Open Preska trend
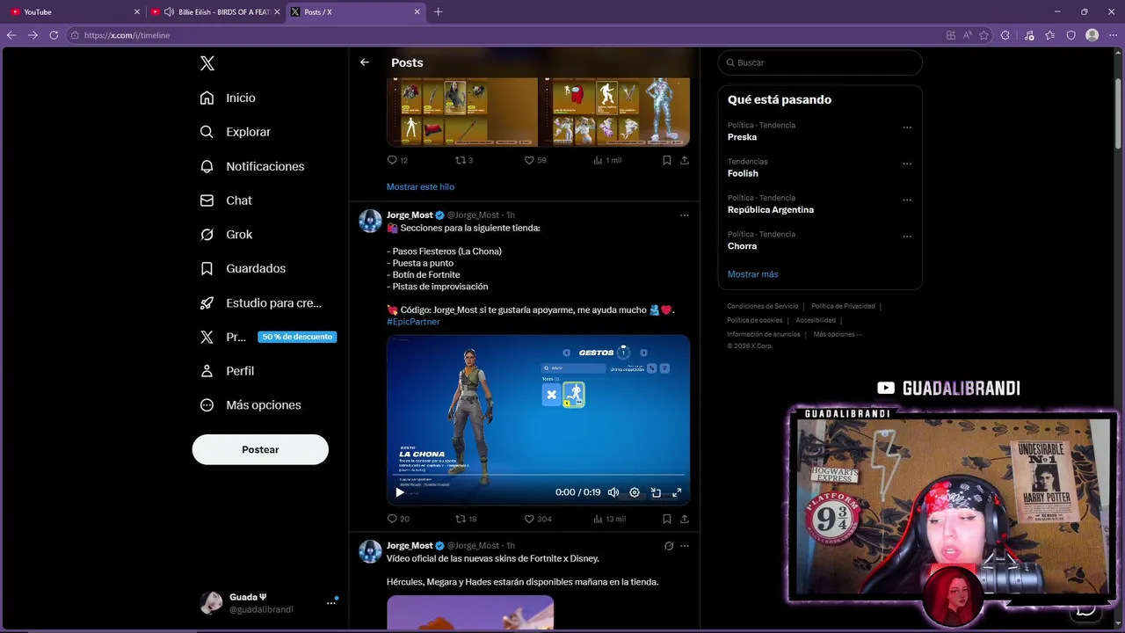This screenshot has height=633, width=1125. pos(742,137)
